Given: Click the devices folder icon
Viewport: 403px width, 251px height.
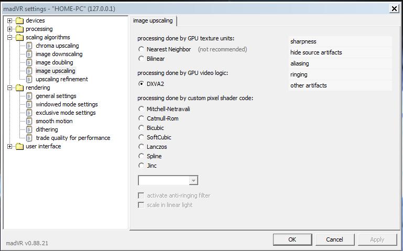Looking at the screenshot, I should [x=19, y=20].
